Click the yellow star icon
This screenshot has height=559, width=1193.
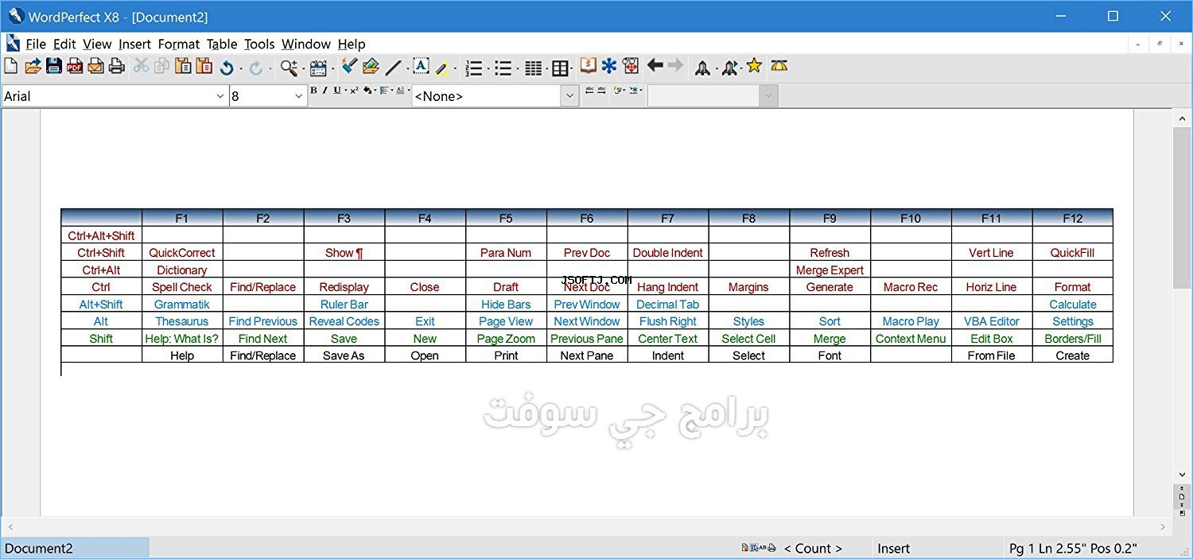point(754,66)
